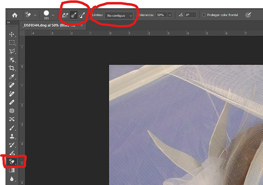
Task: Select Sampling: Once eyedropper option
Action: 74,15
